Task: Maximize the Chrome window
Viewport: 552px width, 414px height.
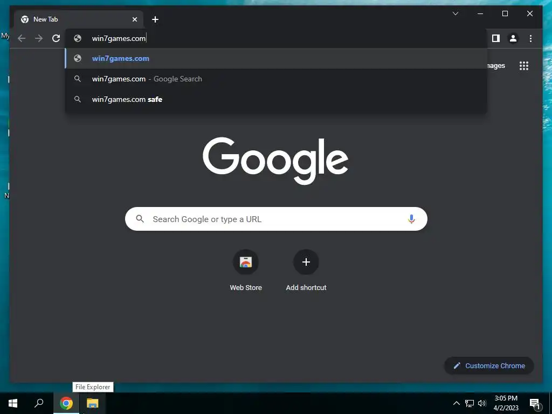Action: (505, 13)
